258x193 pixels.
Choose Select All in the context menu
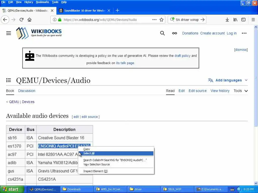pos(116,154)
